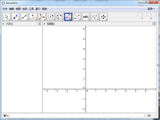Image resolution: width=160 pixels, height=120 pixels.
Task: Open the 选项 menu
Action: point(25,9)
